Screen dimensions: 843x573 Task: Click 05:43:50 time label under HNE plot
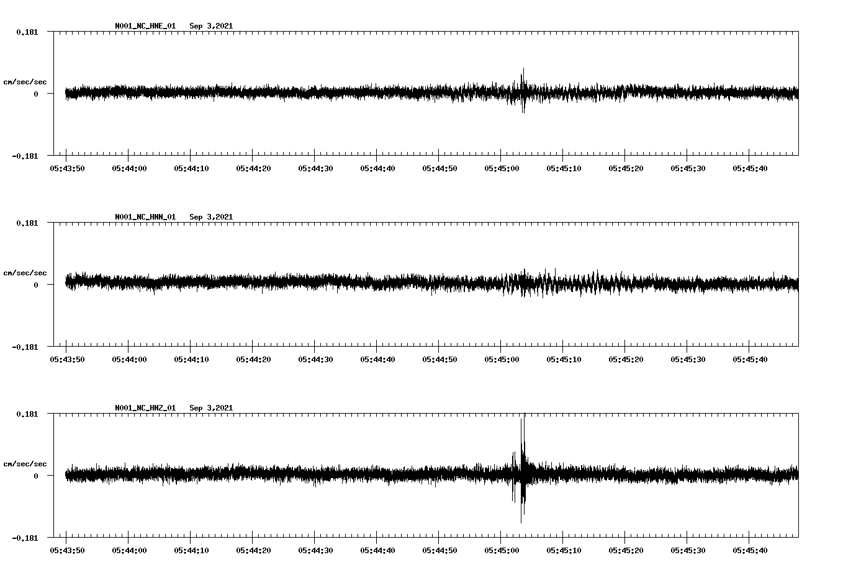pos(67,169)
